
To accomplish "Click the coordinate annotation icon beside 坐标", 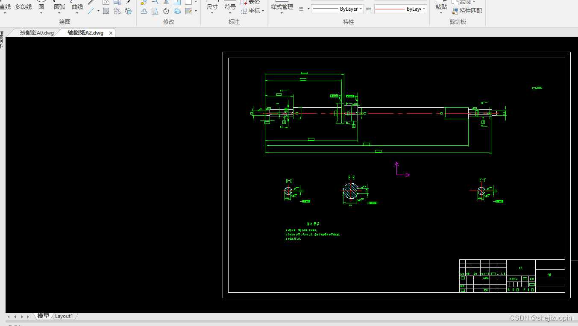I will point(244,11).
